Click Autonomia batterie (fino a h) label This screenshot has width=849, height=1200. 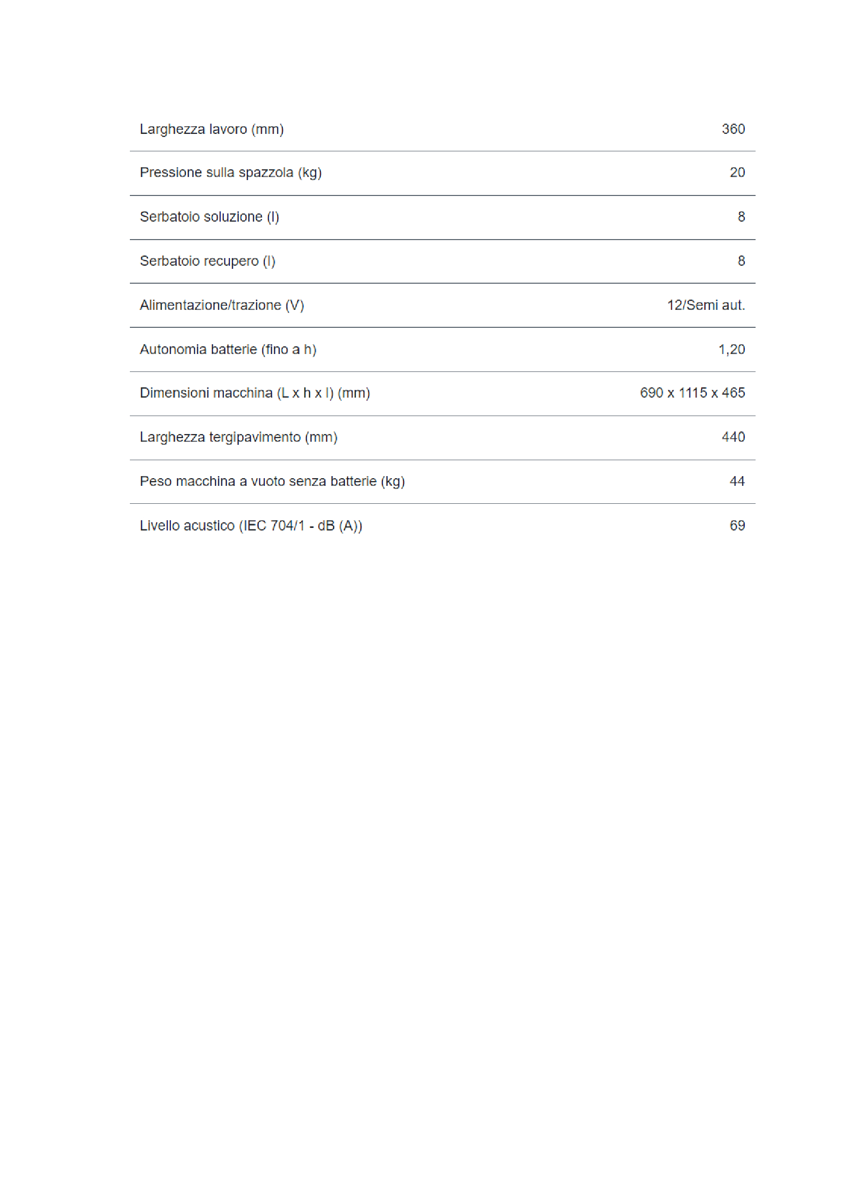tap(228, 349)
